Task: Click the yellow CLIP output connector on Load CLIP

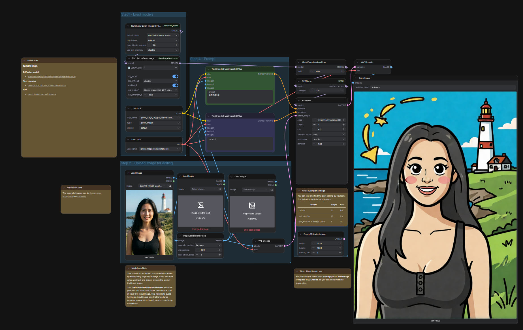Action: (183, 113)
